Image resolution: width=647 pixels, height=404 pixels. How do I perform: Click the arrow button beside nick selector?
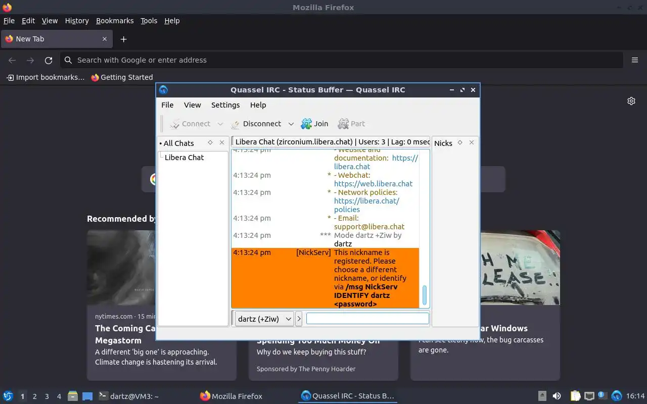(x=299, y=319)
